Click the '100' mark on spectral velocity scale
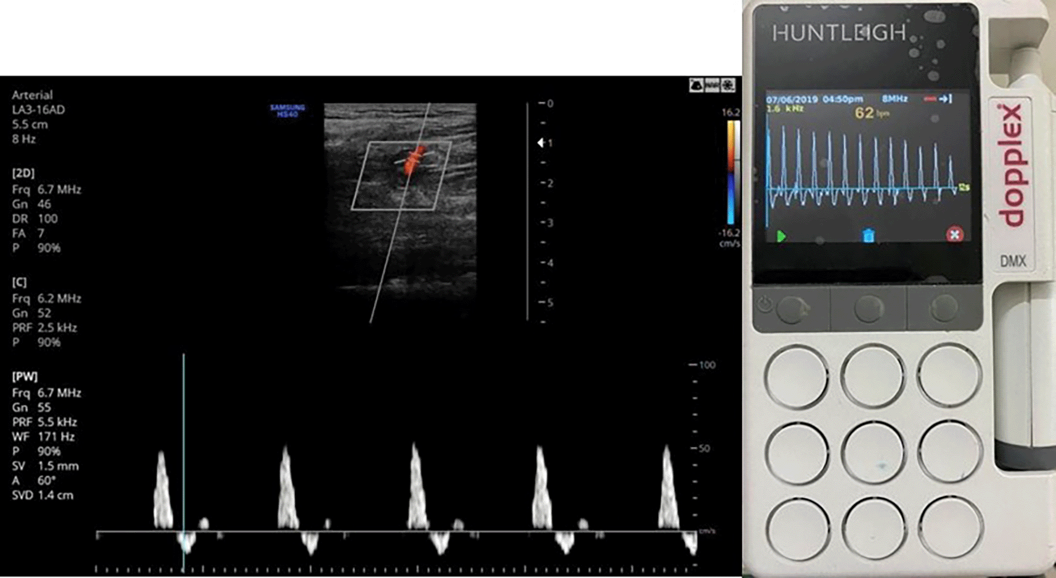Viewport: 1056px width, 578px height. click(707, 365)
